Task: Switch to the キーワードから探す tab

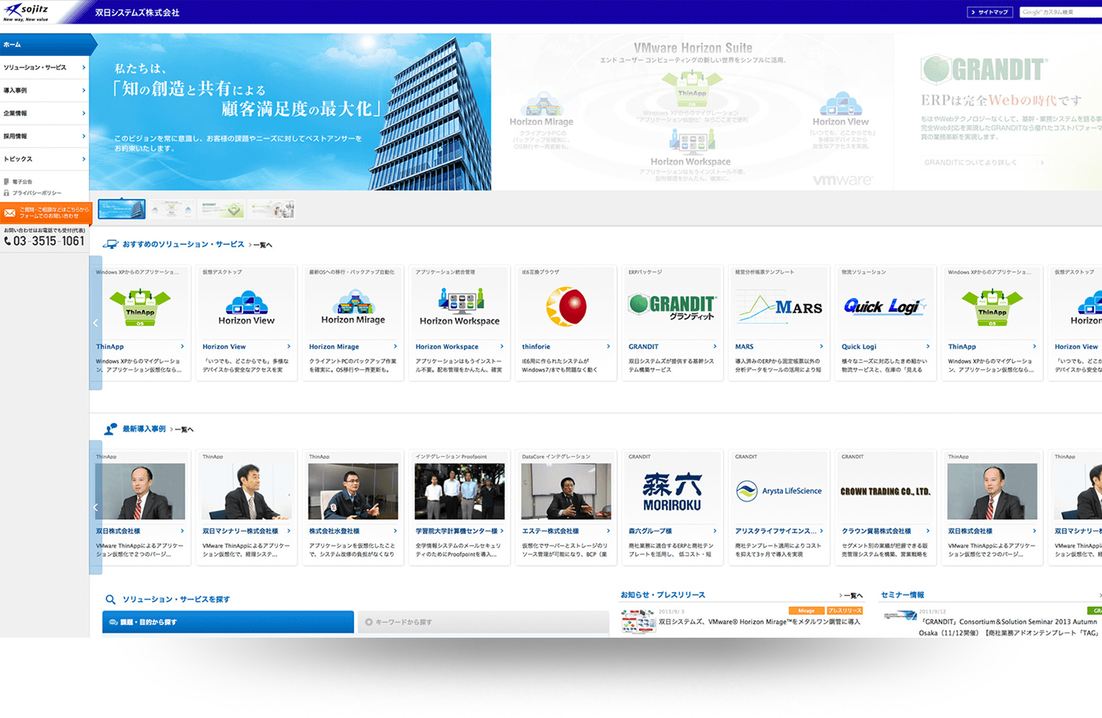Action: point(483,622)
